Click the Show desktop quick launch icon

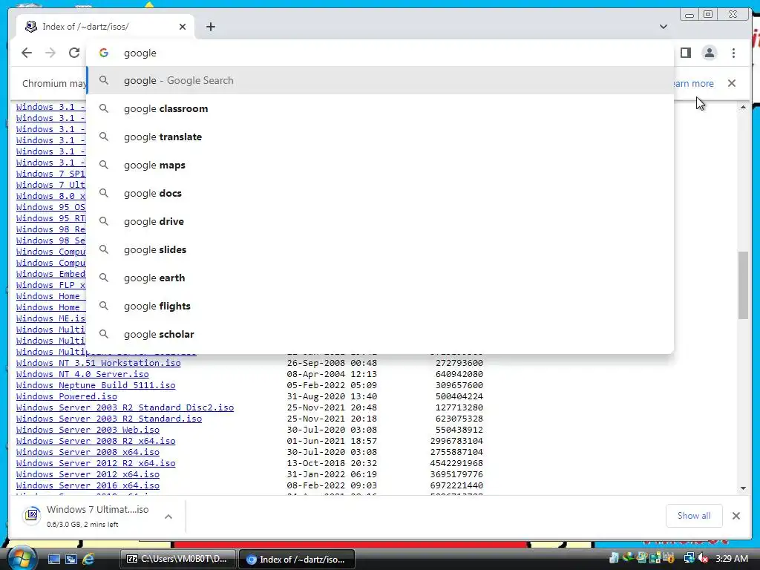[x=53, y=560]
